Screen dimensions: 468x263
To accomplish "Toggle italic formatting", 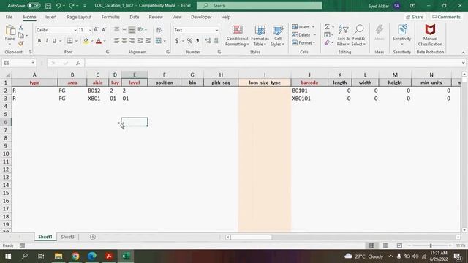I will [x=47, y=41].
